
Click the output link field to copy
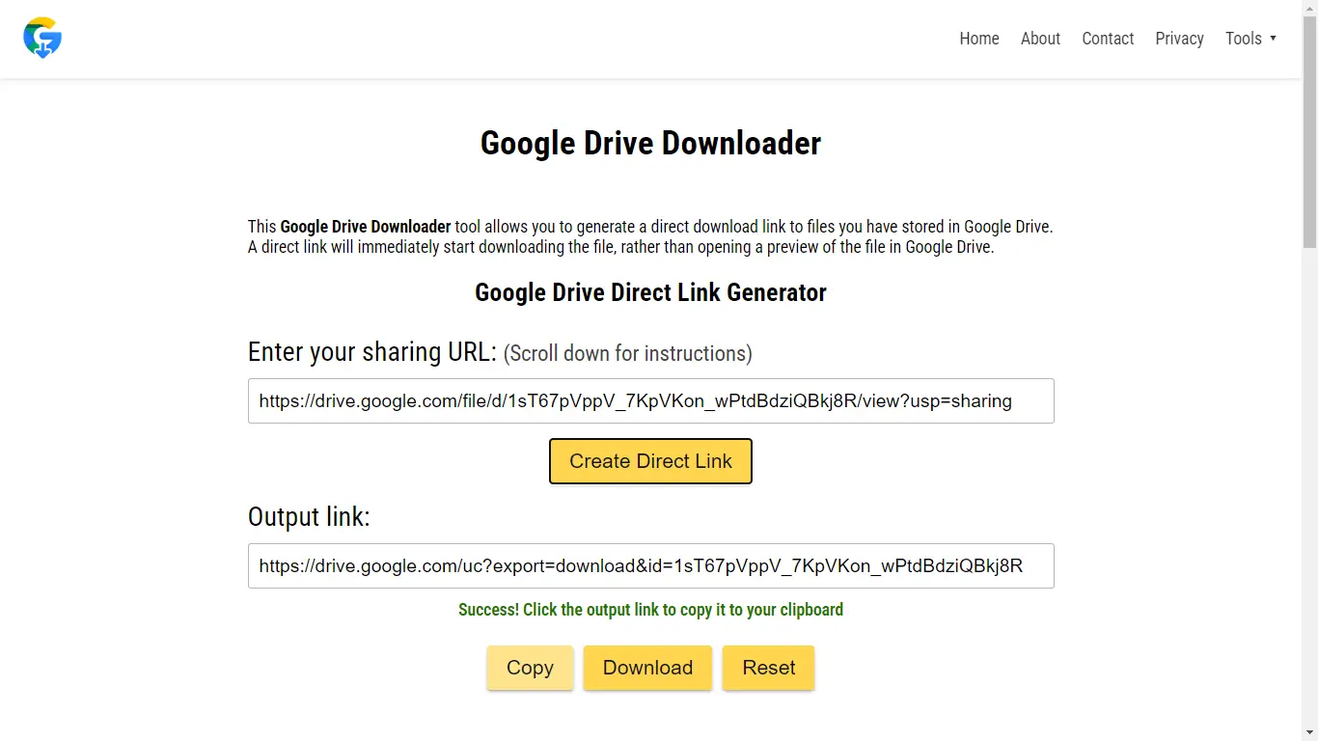[x=650, y=566]
